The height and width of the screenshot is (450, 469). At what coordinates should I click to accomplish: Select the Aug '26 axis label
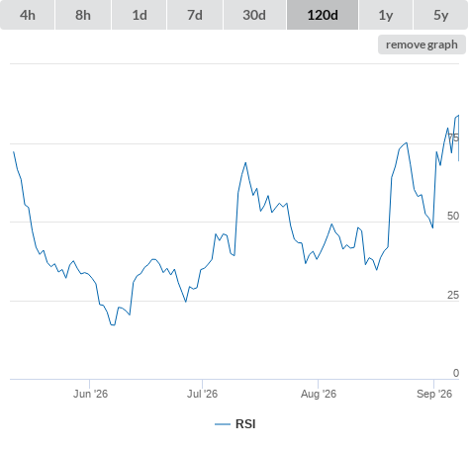[319, 394]
